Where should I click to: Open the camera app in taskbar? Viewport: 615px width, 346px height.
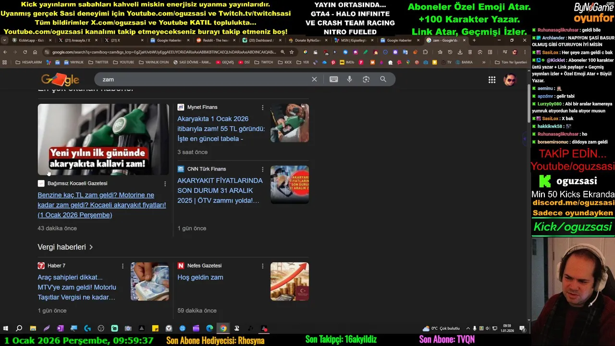128,328
